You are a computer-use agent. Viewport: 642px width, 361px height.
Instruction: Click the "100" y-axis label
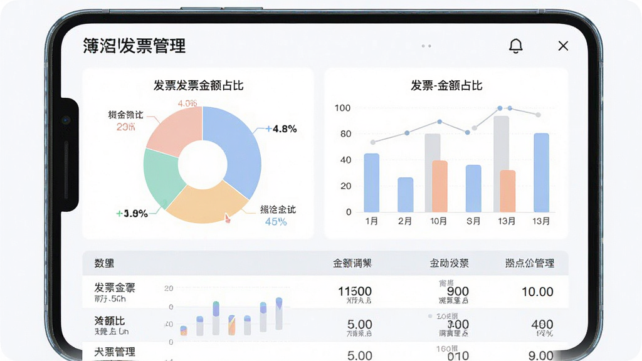[342, 108]
